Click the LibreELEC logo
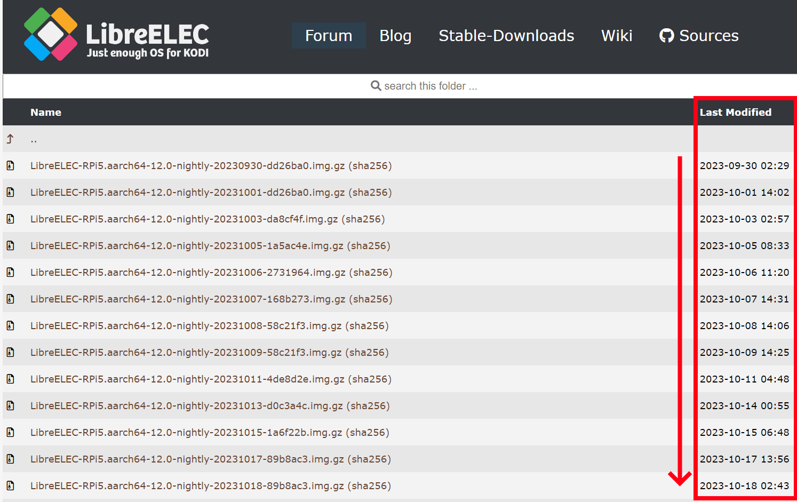Screen dimensions: 797x502 point(116,35)
